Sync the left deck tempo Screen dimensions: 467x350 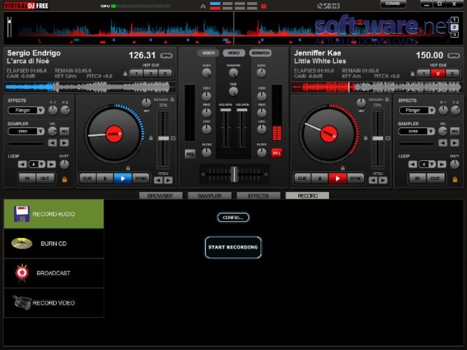pyautogui.click(x=141, y=178)
